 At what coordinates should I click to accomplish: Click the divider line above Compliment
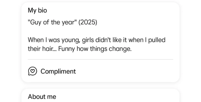(100, 59)
